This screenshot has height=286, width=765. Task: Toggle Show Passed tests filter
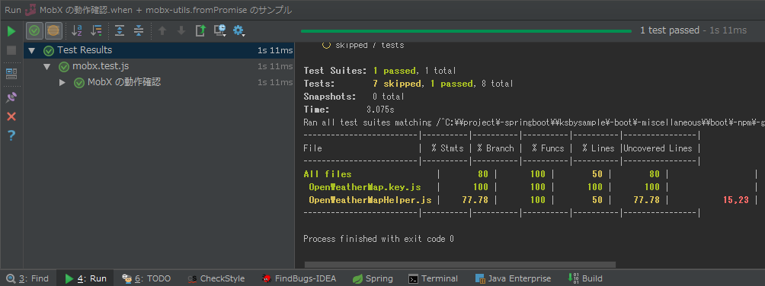click(34, 30)
